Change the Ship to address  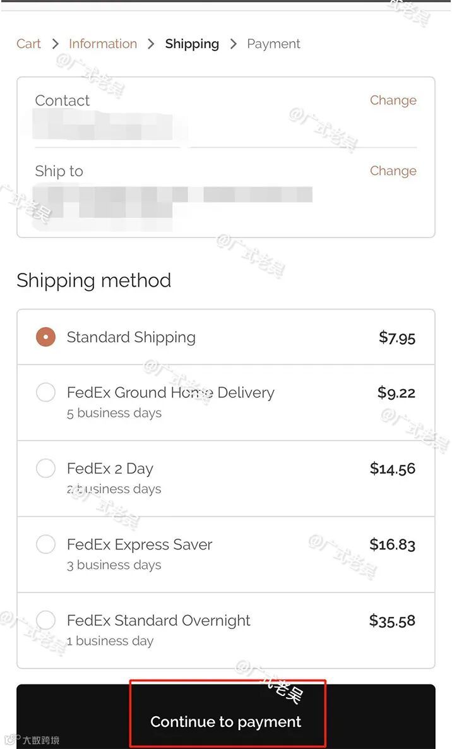tap(393, 171)
